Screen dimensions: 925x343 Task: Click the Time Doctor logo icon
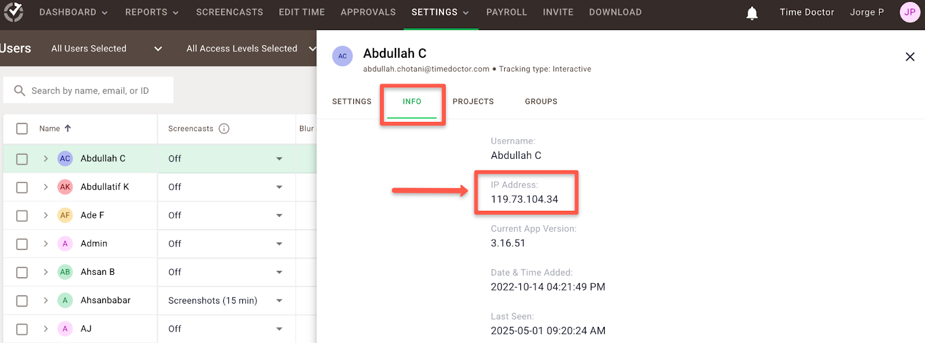14,12
